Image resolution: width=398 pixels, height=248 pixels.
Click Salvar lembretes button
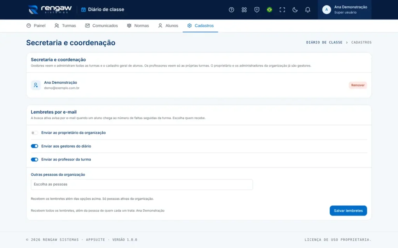tap(348, 210)
